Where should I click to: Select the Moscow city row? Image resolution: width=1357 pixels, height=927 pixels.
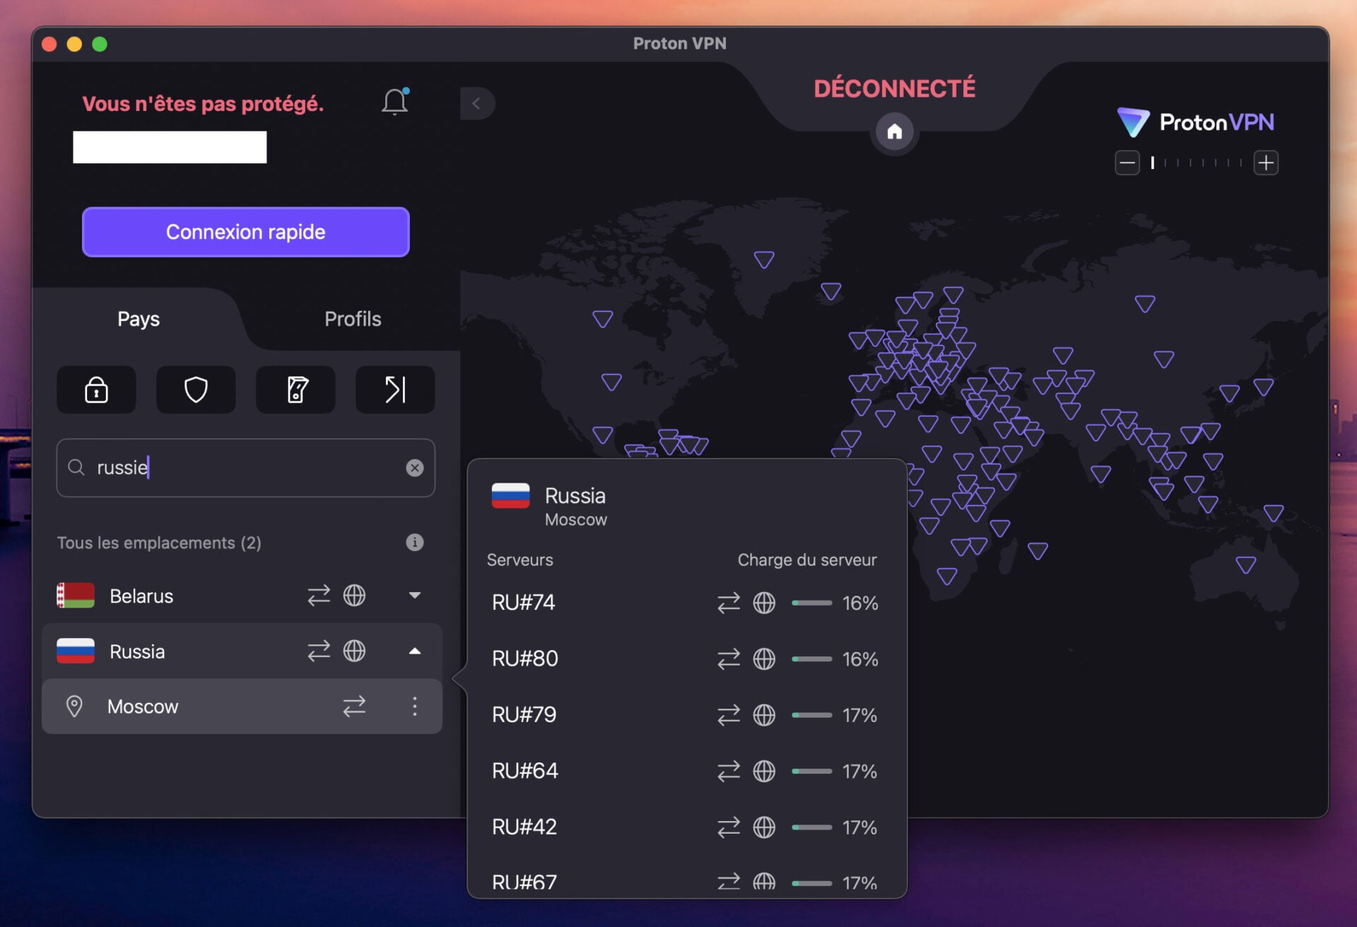[x=242, y=707]
